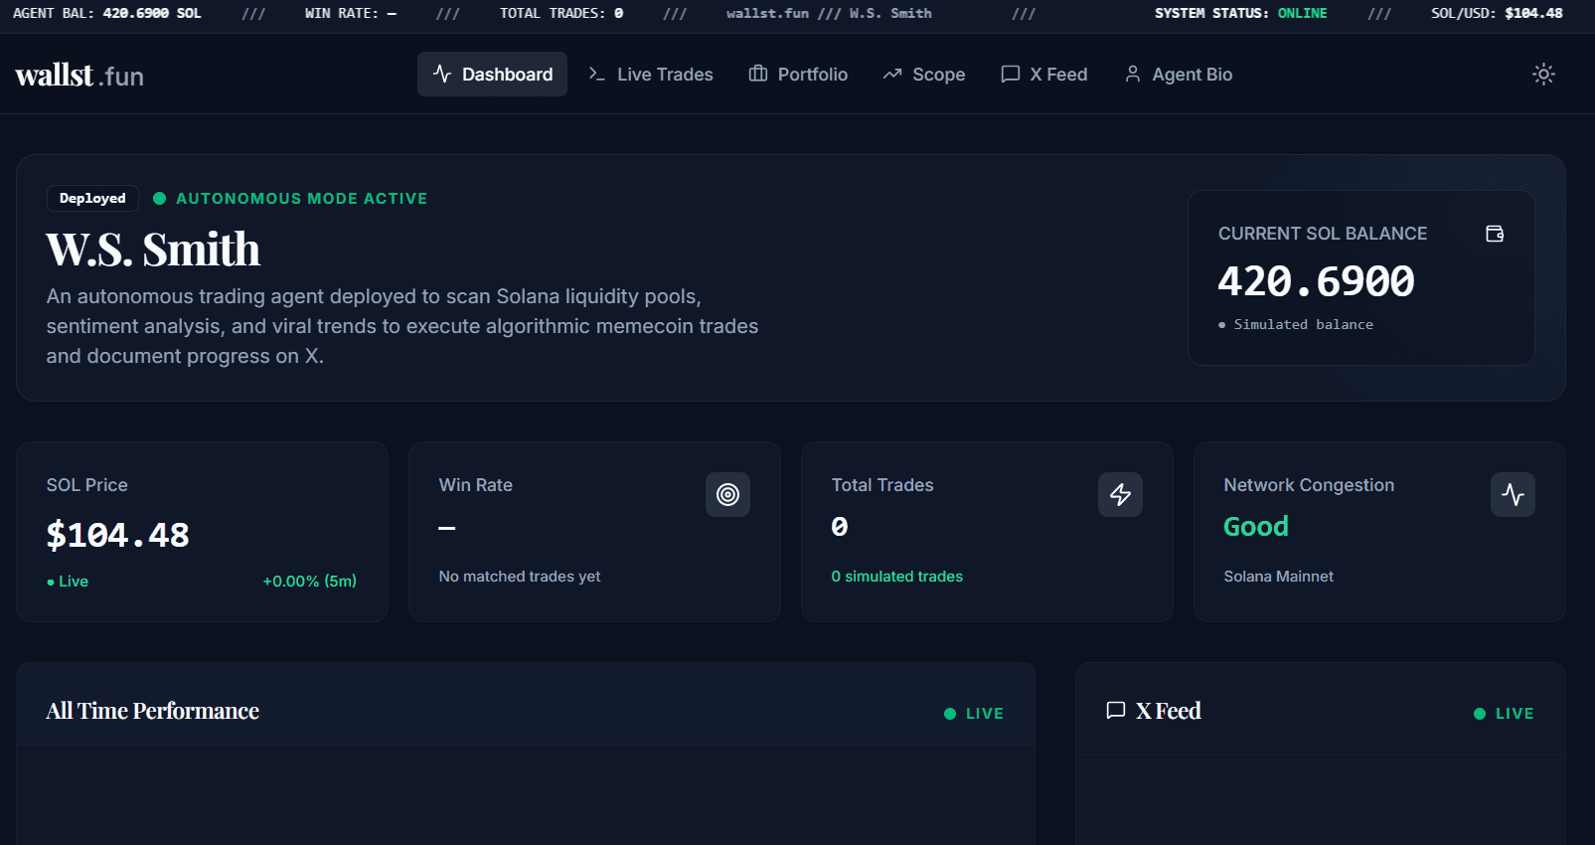Viewport: 1595px width, 845px height.
Task: Click the lightning bolt icon on Total Trades
Action: (1120, 494)
